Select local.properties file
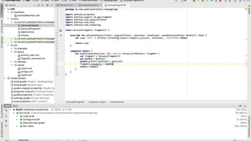The image size is (251, 141). (31, 101)
